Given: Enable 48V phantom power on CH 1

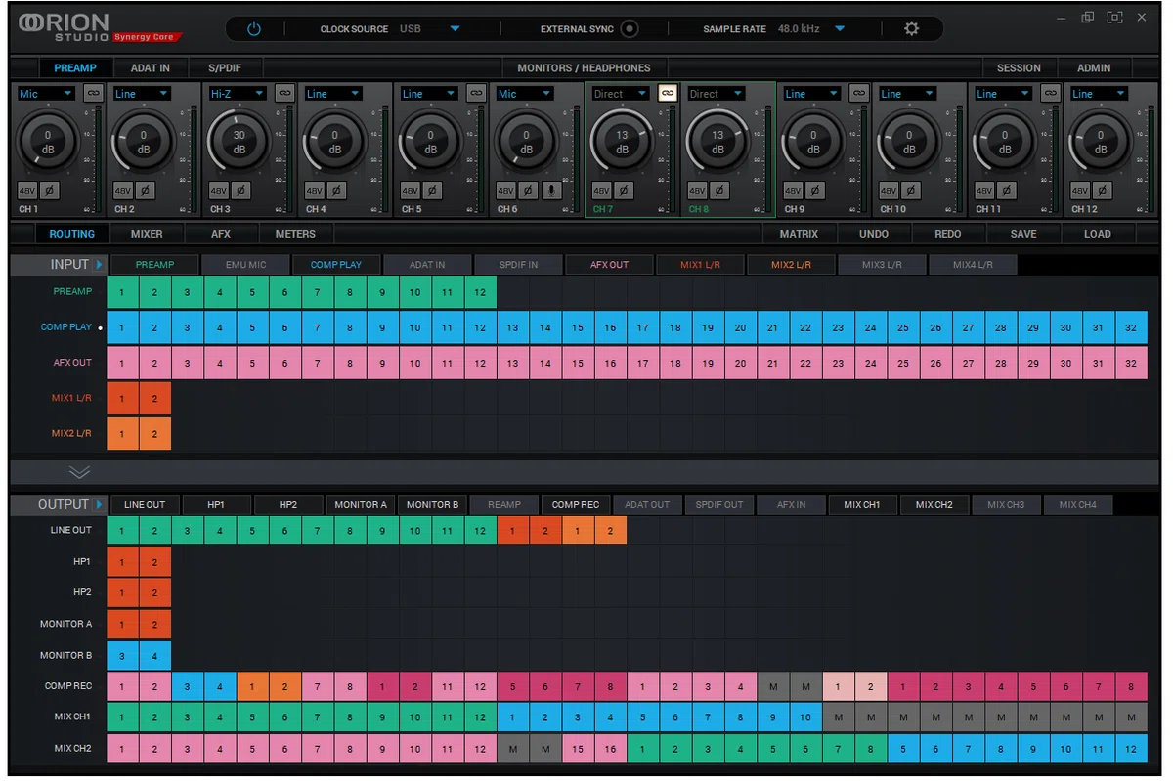Looking at the screenshot, I should tap(27, 191).
